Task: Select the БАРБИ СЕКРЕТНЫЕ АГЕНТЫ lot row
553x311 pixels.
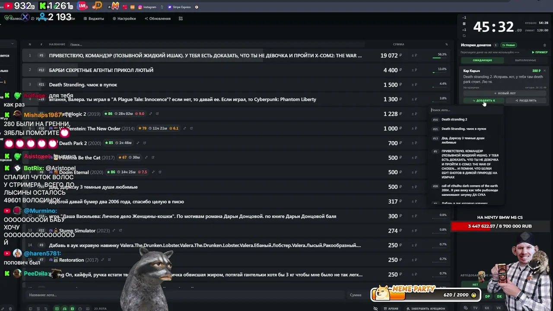Action: [235, 70]
